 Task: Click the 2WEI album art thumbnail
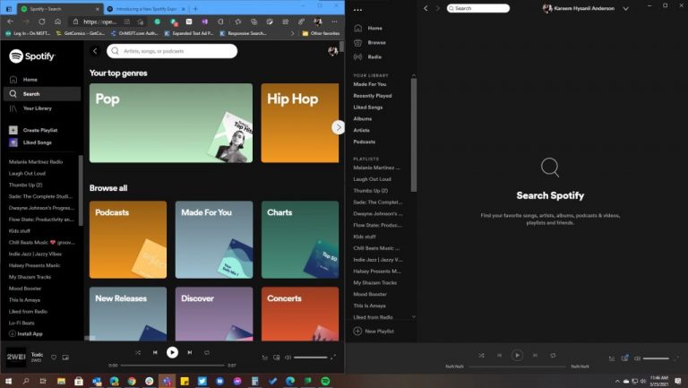tap(16, 357)
